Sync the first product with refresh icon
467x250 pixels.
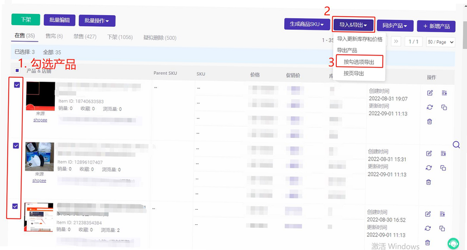tap(430, 107)
